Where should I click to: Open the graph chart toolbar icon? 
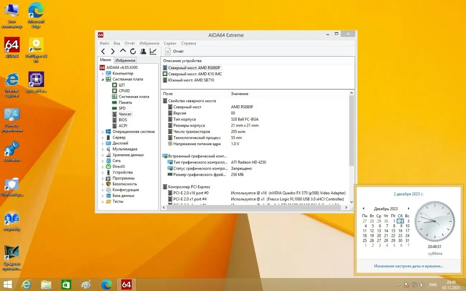pyautogui.click(x=153, y=51)
